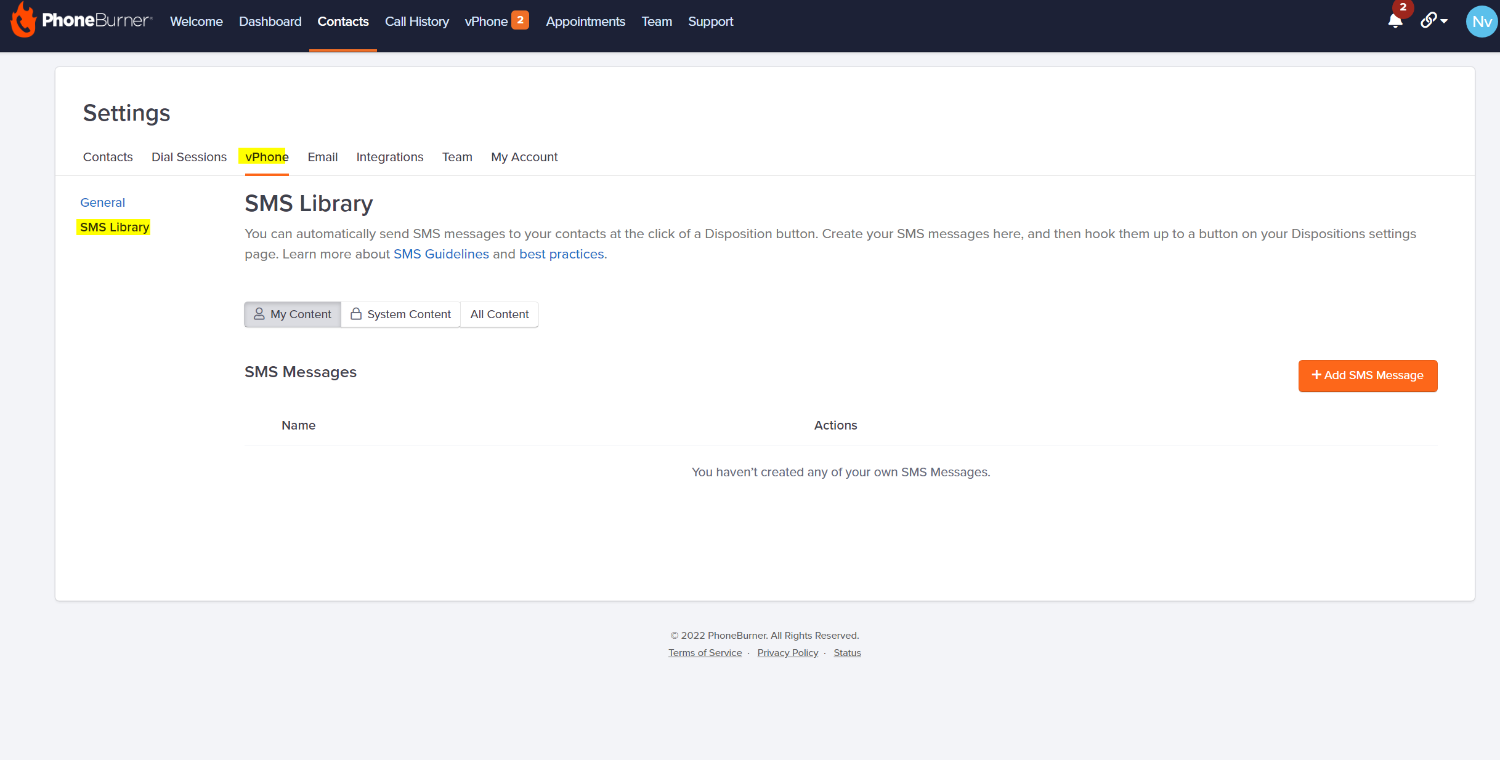The height and width of the screenshot is (760, 1500).
Task: Open Appointments page
Action: coord(585,22)
